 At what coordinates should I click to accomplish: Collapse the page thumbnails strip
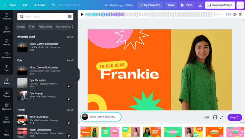click(161, 124)
